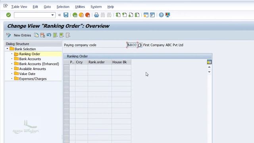Click the Crcy column header
Screen dimensions: 254x143
[81, 62]
